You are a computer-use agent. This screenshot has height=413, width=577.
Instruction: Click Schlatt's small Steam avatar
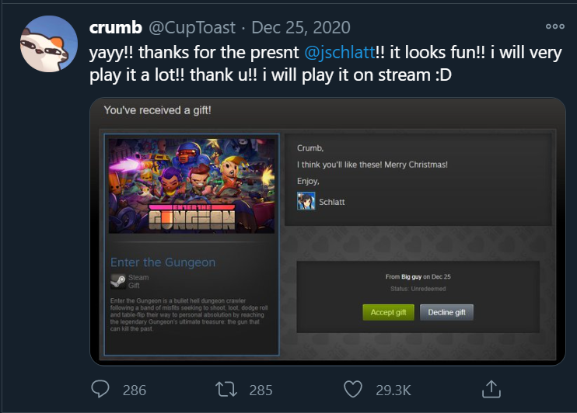click(306, 201)
